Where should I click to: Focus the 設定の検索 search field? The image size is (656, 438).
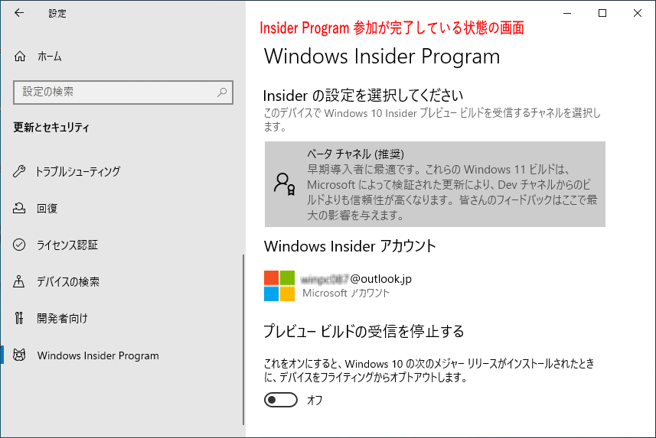[x=123, y=92]
